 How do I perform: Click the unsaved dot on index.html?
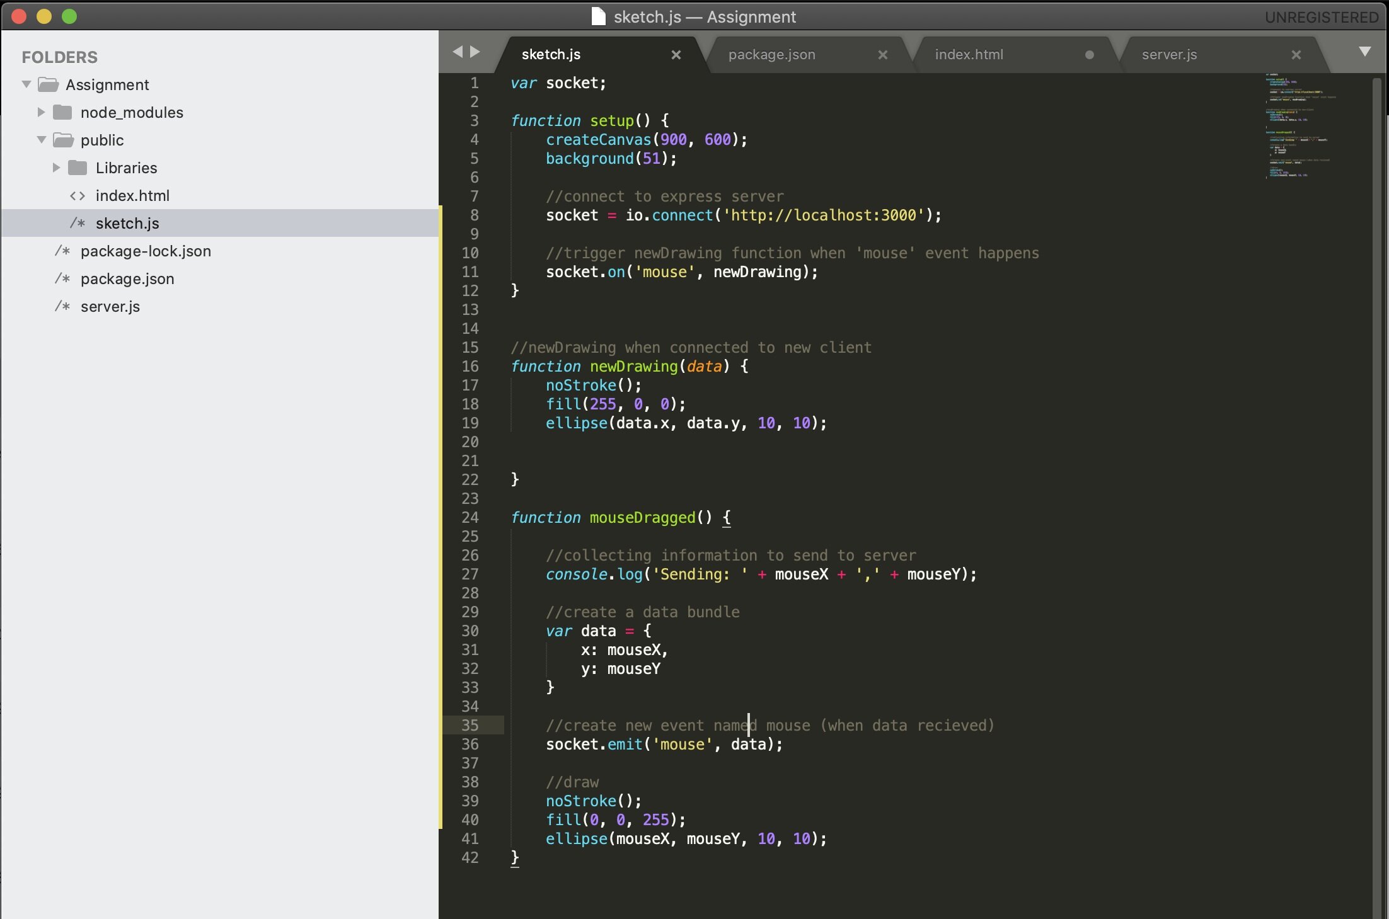click(1090, 54)
